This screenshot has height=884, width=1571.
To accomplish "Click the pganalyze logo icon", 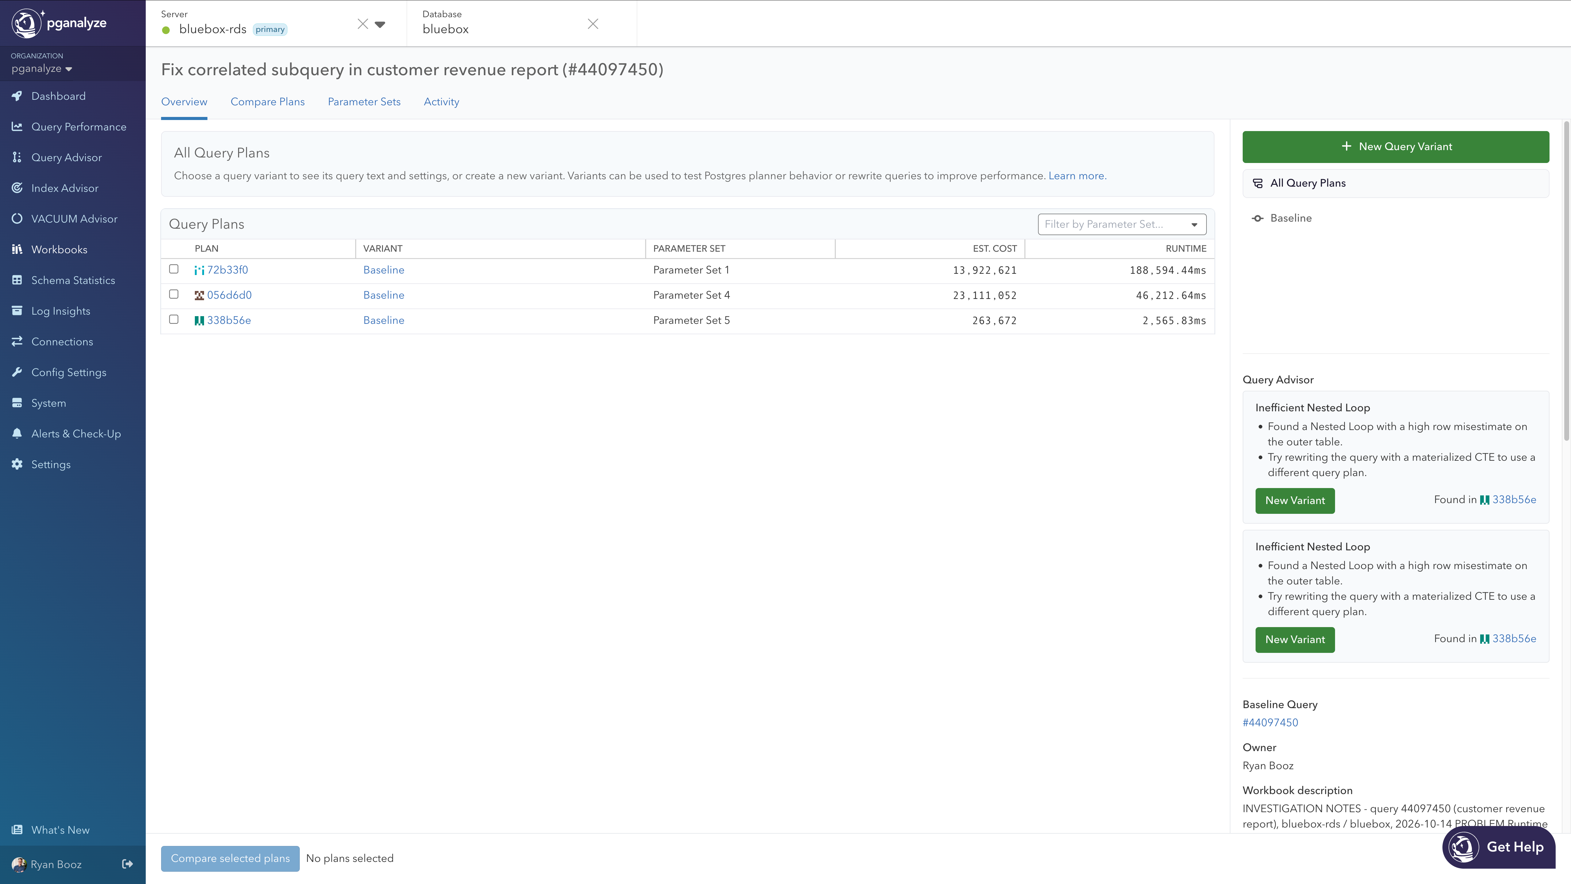I will (26, 23).
